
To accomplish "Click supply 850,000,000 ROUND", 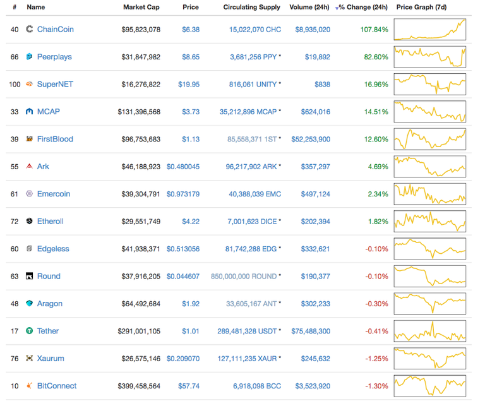I will (244, 277).
